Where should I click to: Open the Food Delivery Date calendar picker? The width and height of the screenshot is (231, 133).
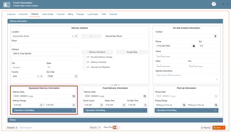click(x=145, y=96)
